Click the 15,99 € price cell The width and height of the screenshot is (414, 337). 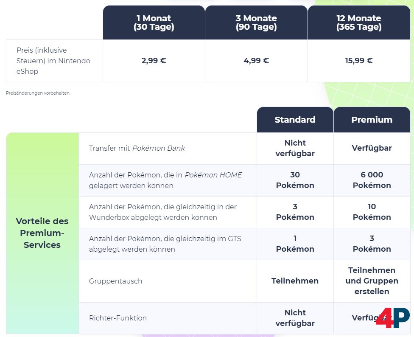tap(359, 61)
